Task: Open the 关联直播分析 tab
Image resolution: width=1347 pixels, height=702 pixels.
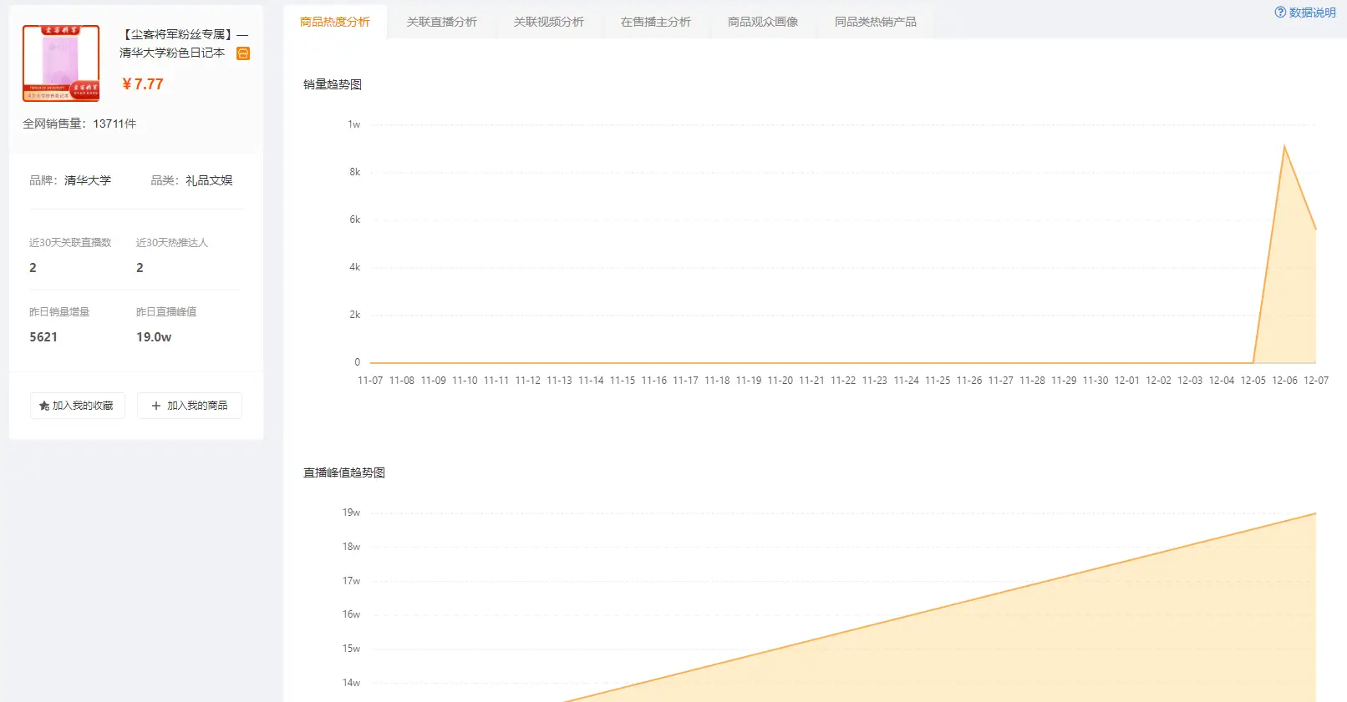Action: coord(441,22)
